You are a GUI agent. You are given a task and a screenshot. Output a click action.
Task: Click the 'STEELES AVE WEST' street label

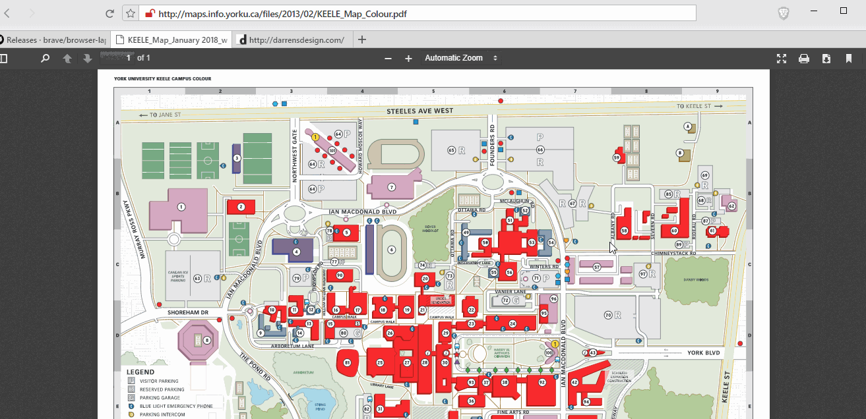[x=420, y=111]
